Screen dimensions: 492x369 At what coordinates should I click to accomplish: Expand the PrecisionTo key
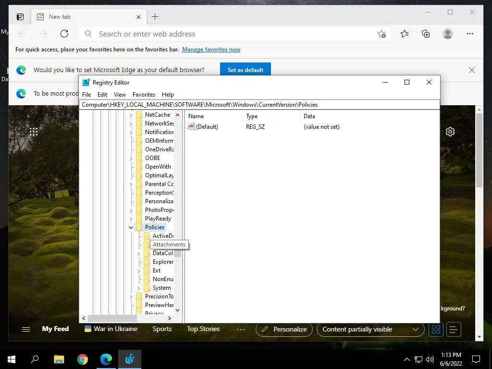point(131,297)
